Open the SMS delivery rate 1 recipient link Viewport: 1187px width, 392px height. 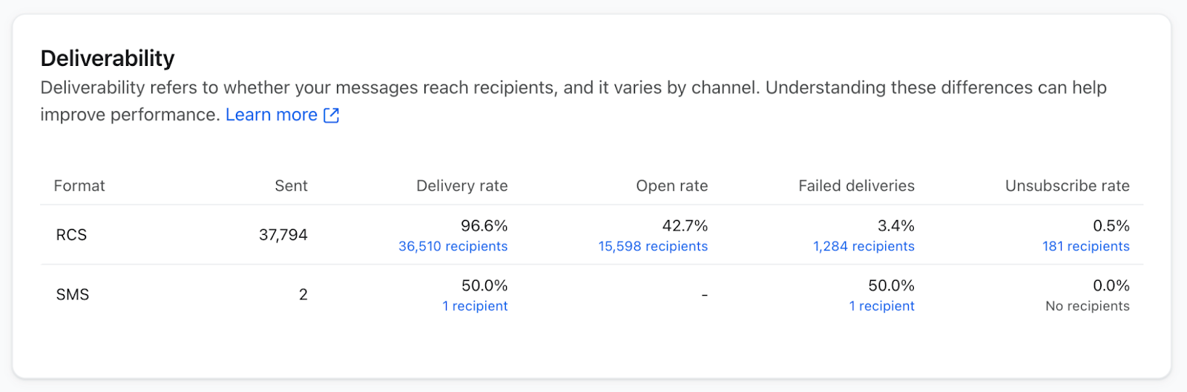[475, 306]
